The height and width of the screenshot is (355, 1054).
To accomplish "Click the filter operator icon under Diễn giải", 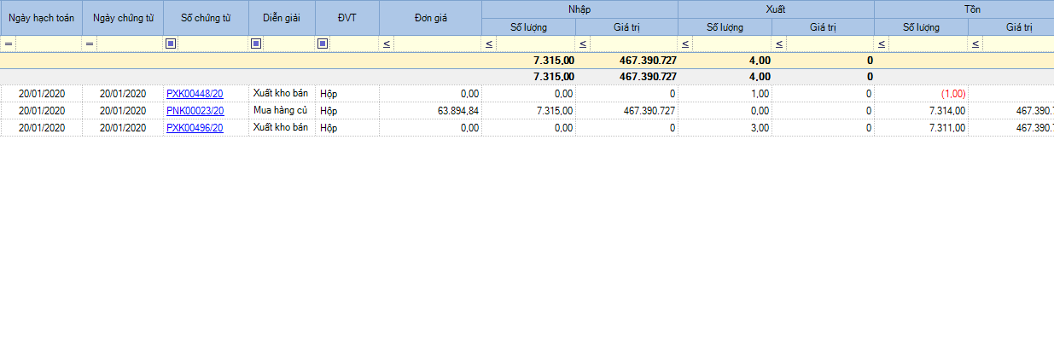I will (x=256, y=44).
